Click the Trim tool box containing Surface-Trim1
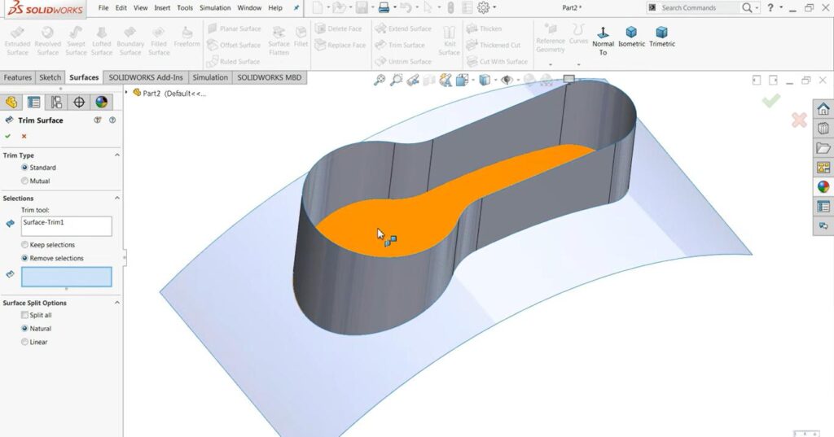Screen dimensions: 834x437 pyautogui.click(x=67, y=226)
